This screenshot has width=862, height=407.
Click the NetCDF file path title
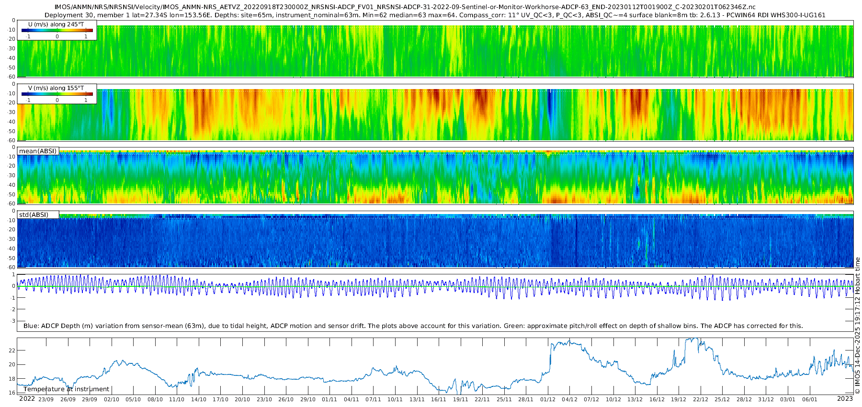tap(405, 7)
